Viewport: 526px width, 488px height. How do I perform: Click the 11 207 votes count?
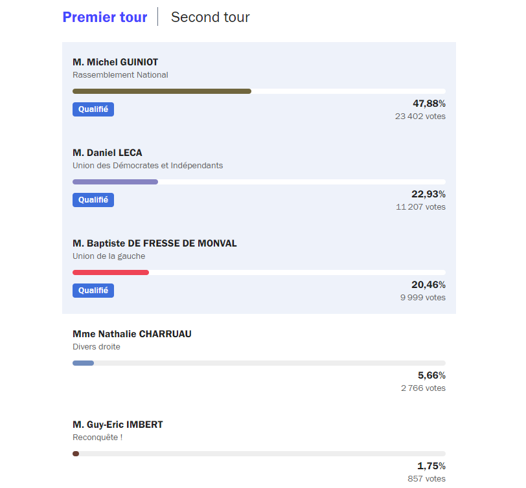point(420,207)
